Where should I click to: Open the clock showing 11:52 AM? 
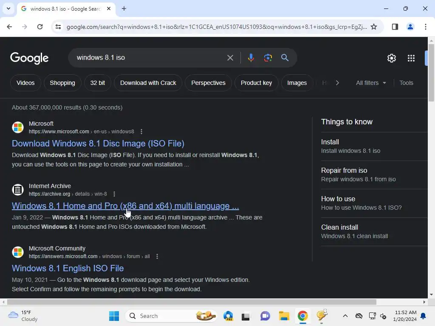tap(405, 316)
